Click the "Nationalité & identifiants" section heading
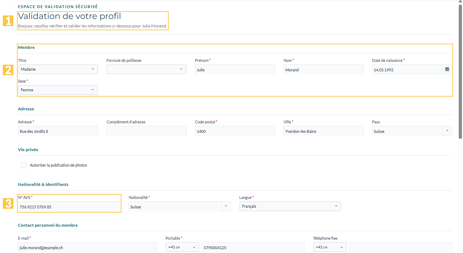 tap(43, 184)
